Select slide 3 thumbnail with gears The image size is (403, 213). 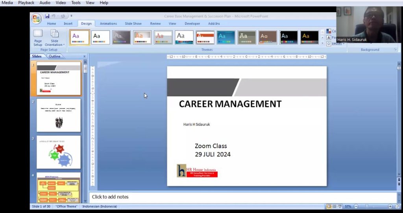tap(59, 152)
